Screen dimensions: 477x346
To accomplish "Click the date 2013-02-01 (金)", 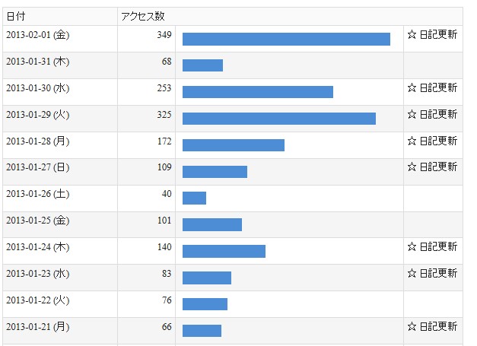I will (38, 35).
